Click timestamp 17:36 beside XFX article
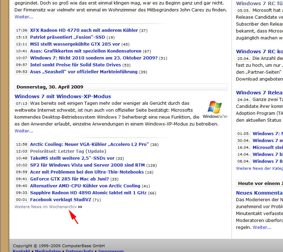 (21, 30)
